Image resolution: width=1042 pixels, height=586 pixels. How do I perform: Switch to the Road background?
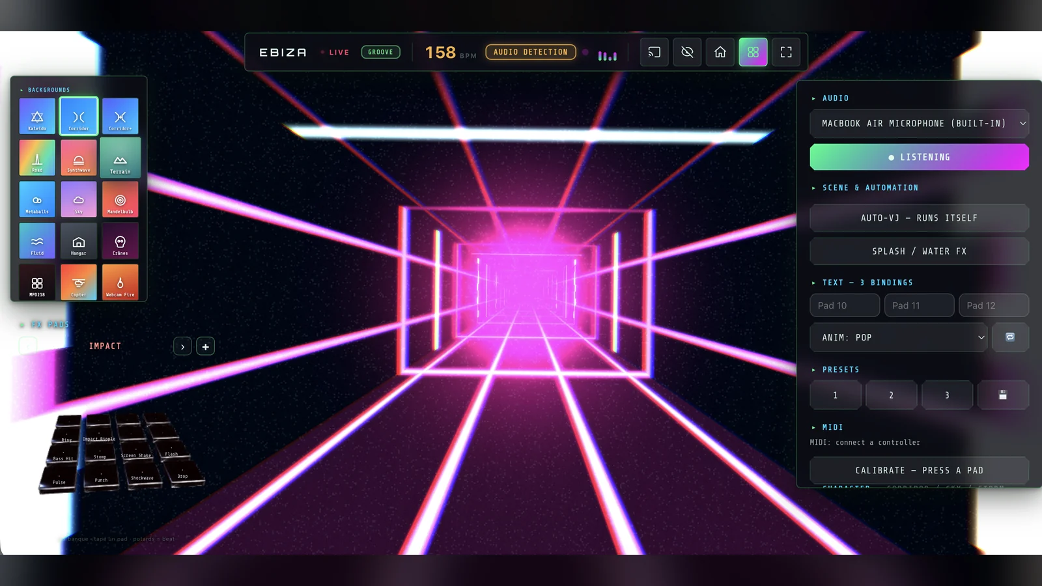(37, 158)
